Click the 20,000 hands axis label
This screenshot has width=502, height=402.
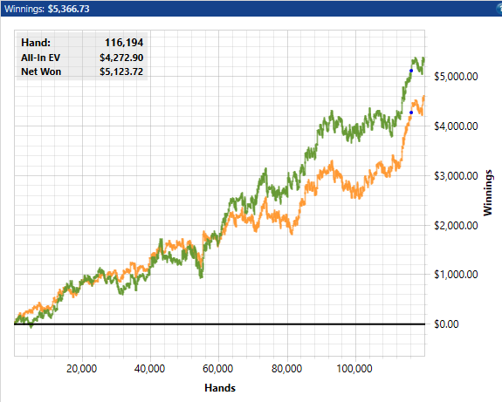point(81,369)
